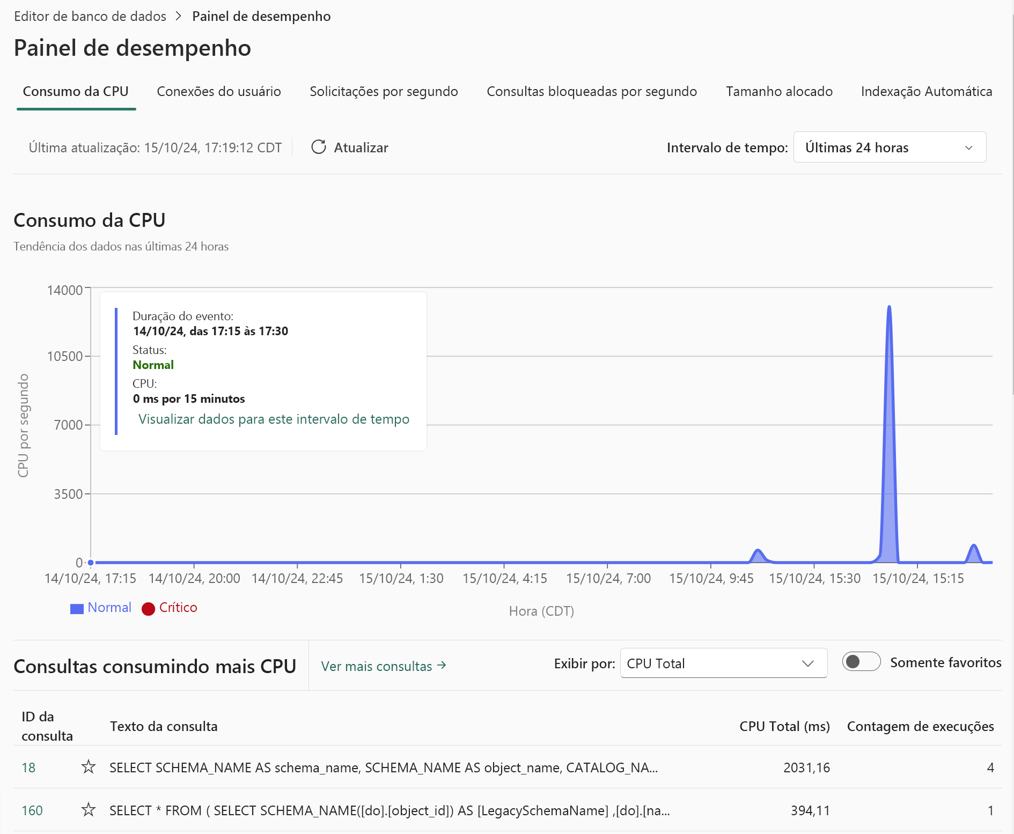The image size is (1014, 834).
Task: Click the 15/10/24, 7:00 axis label
Action: [608, 578]
